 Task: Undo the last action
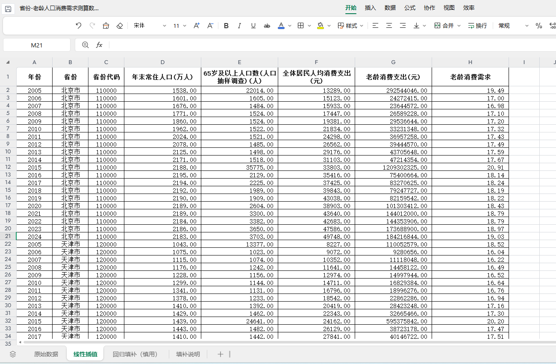[x=79, y=26]
